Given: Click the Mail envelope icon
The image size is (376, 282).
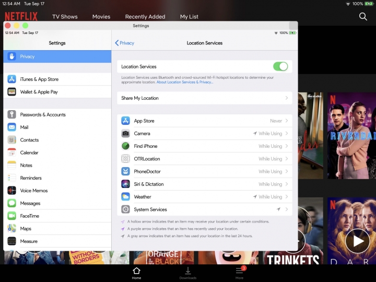Looking at the screenshot, I should (11, 127).
